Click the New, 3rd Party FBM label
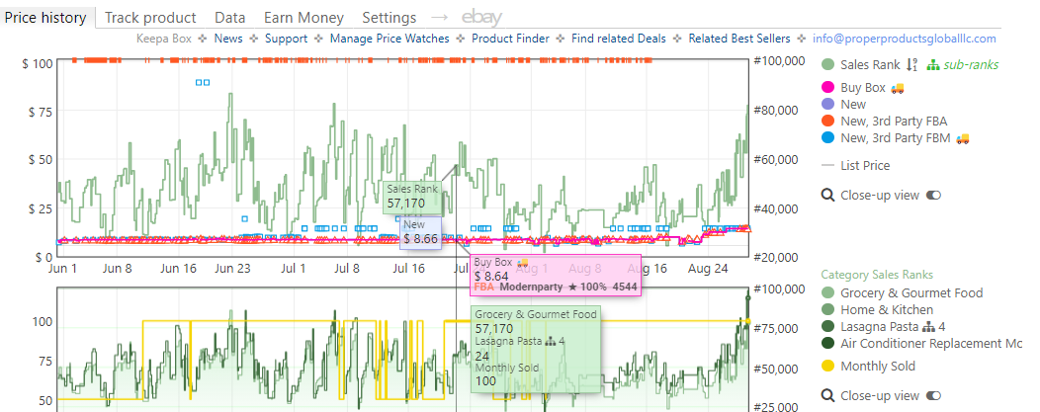The width and height of the screenshot is (1040, 412). point(896,137)
